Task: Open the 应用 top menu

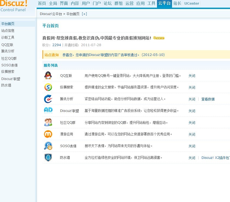Action: (x=140, y=3)
